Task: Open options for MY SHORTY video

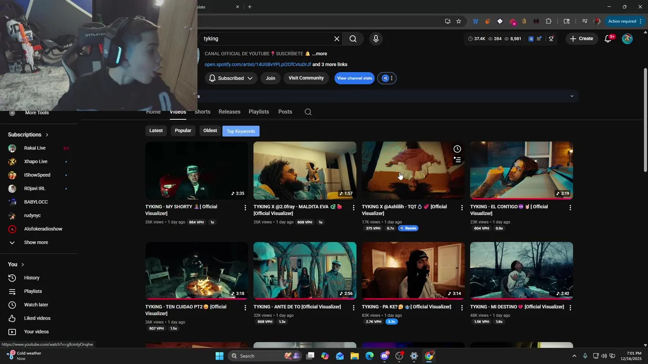Action: point(245,208)
